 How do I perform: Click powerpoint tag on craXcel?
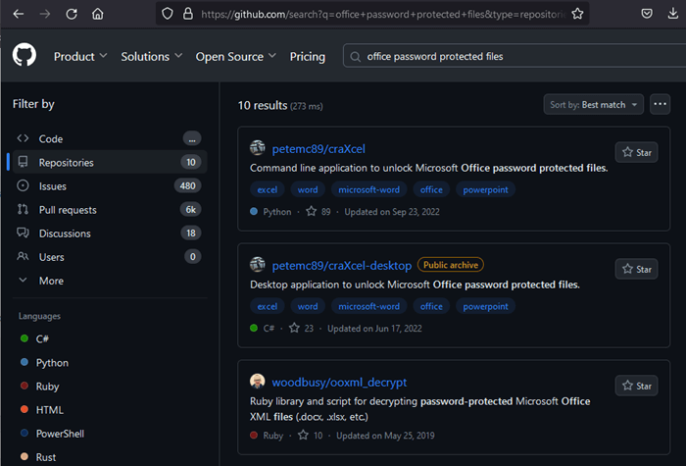pos(486,189)
